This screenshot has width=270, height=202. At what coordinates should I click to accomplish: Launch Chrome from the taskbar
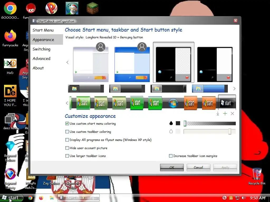click(30, 198)
